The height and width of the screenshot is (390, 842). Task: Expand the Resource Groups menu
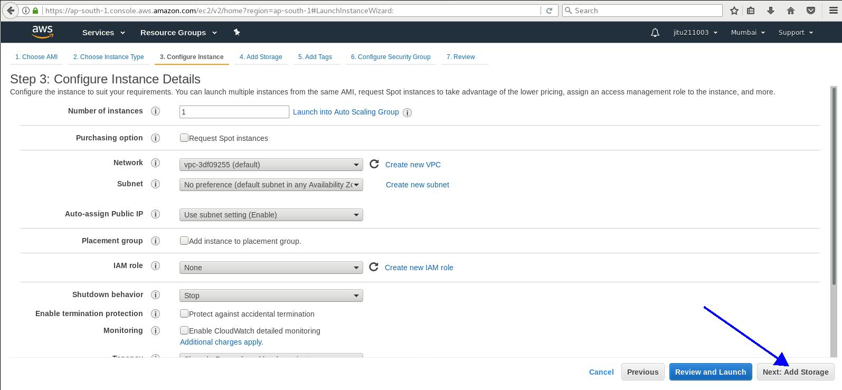(x=178, y=33)
